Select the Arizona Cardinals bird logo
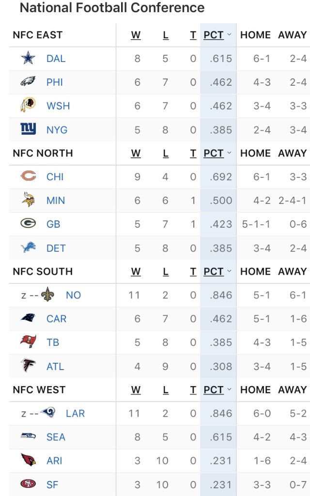 tap(28, 460)
